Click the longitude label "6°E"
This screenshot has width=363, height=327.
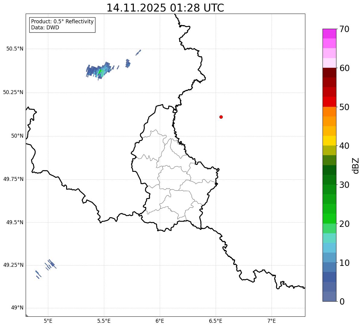[160, 321]
